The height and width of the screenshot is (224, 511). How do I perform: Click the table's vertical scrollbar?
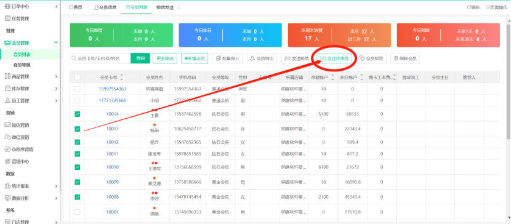509,81
